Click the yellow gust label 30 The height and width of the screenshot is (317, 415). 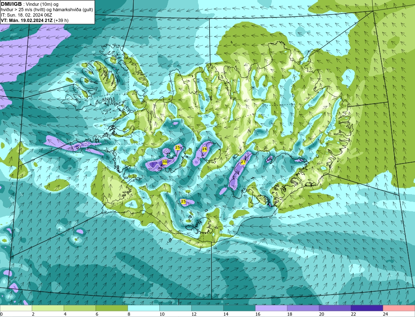[x=165, y=162]
